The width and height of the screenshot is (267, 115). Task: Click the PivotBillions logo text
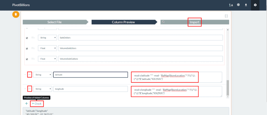(x=21, y=5)
